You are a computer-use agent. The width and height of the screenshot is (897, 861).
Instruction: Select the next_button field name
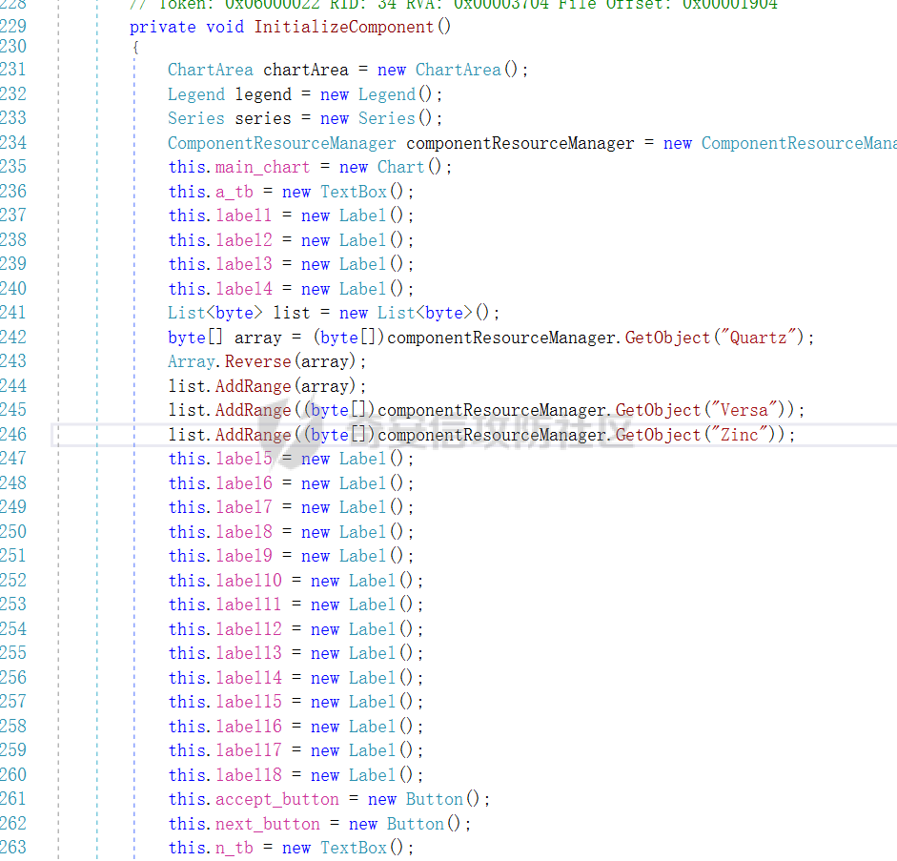[x=268, y=824]
